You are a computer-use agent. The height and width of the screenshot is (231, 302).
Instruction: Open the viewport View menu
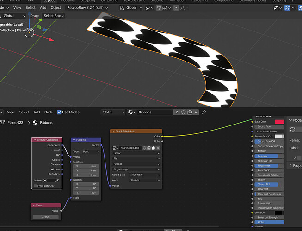click(17, 8)
